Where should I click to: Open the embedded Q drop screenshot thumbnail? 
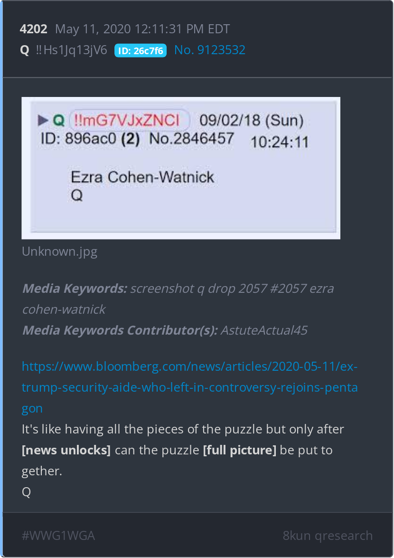tap(181, 168)
